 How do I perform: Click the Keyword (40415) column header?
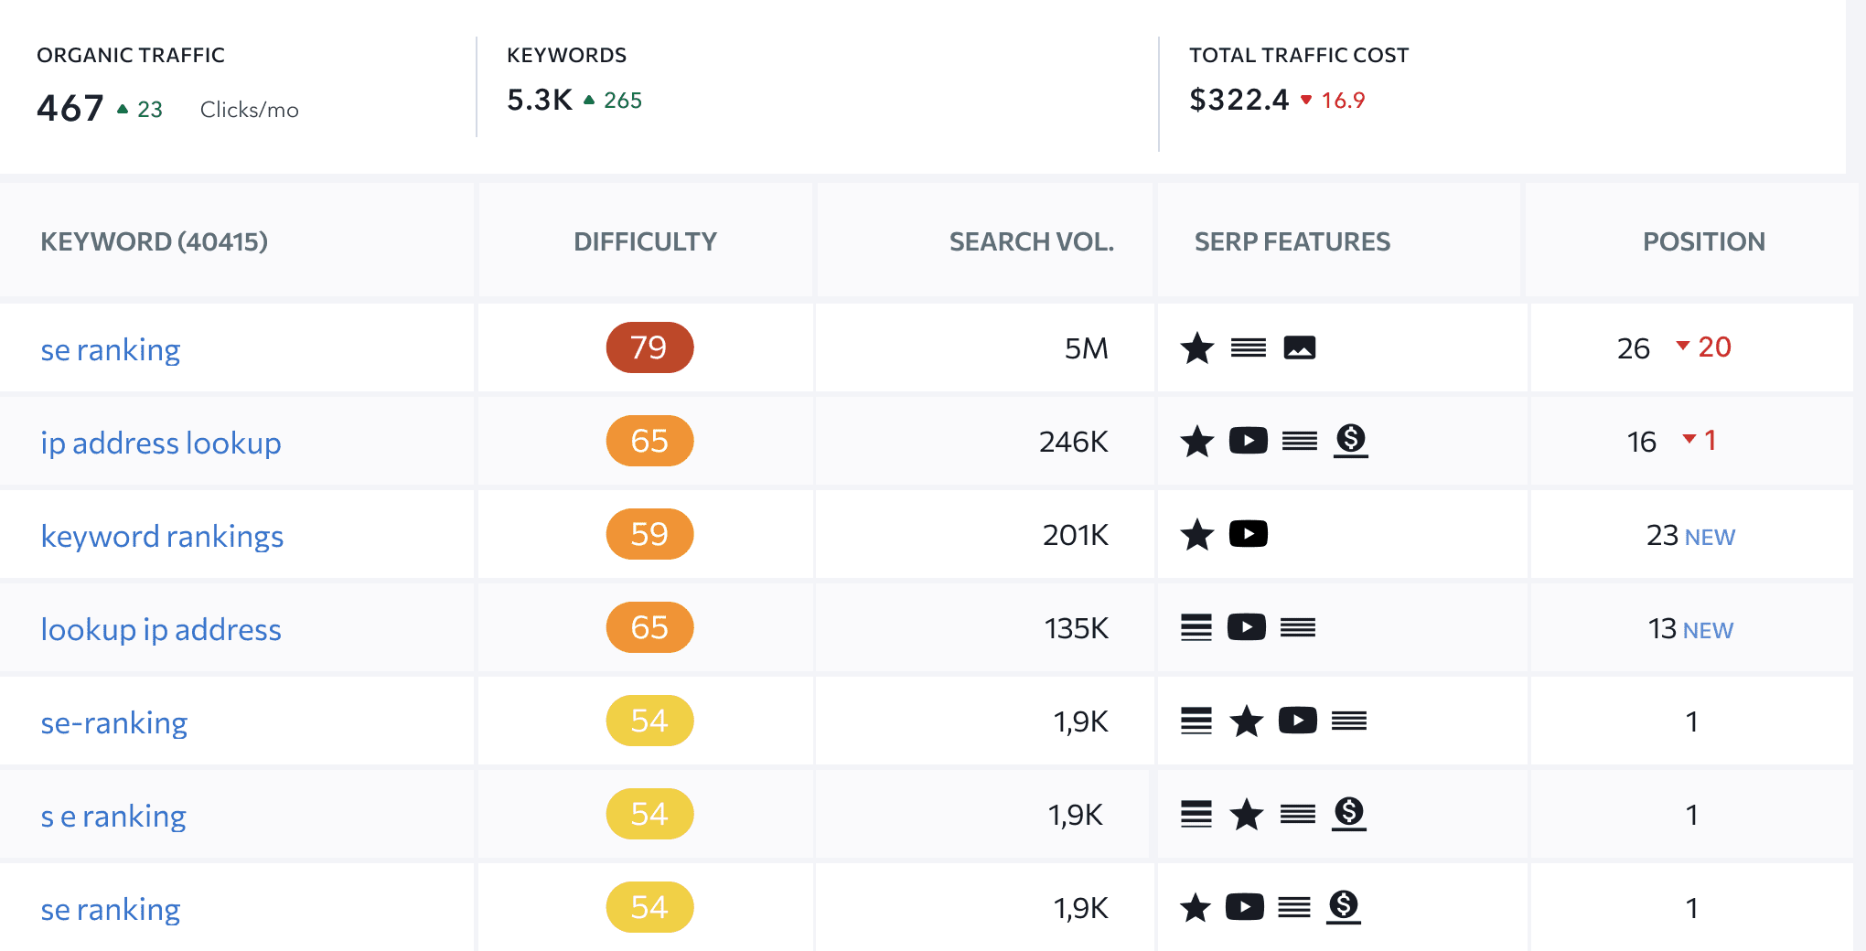click(154, 241)
